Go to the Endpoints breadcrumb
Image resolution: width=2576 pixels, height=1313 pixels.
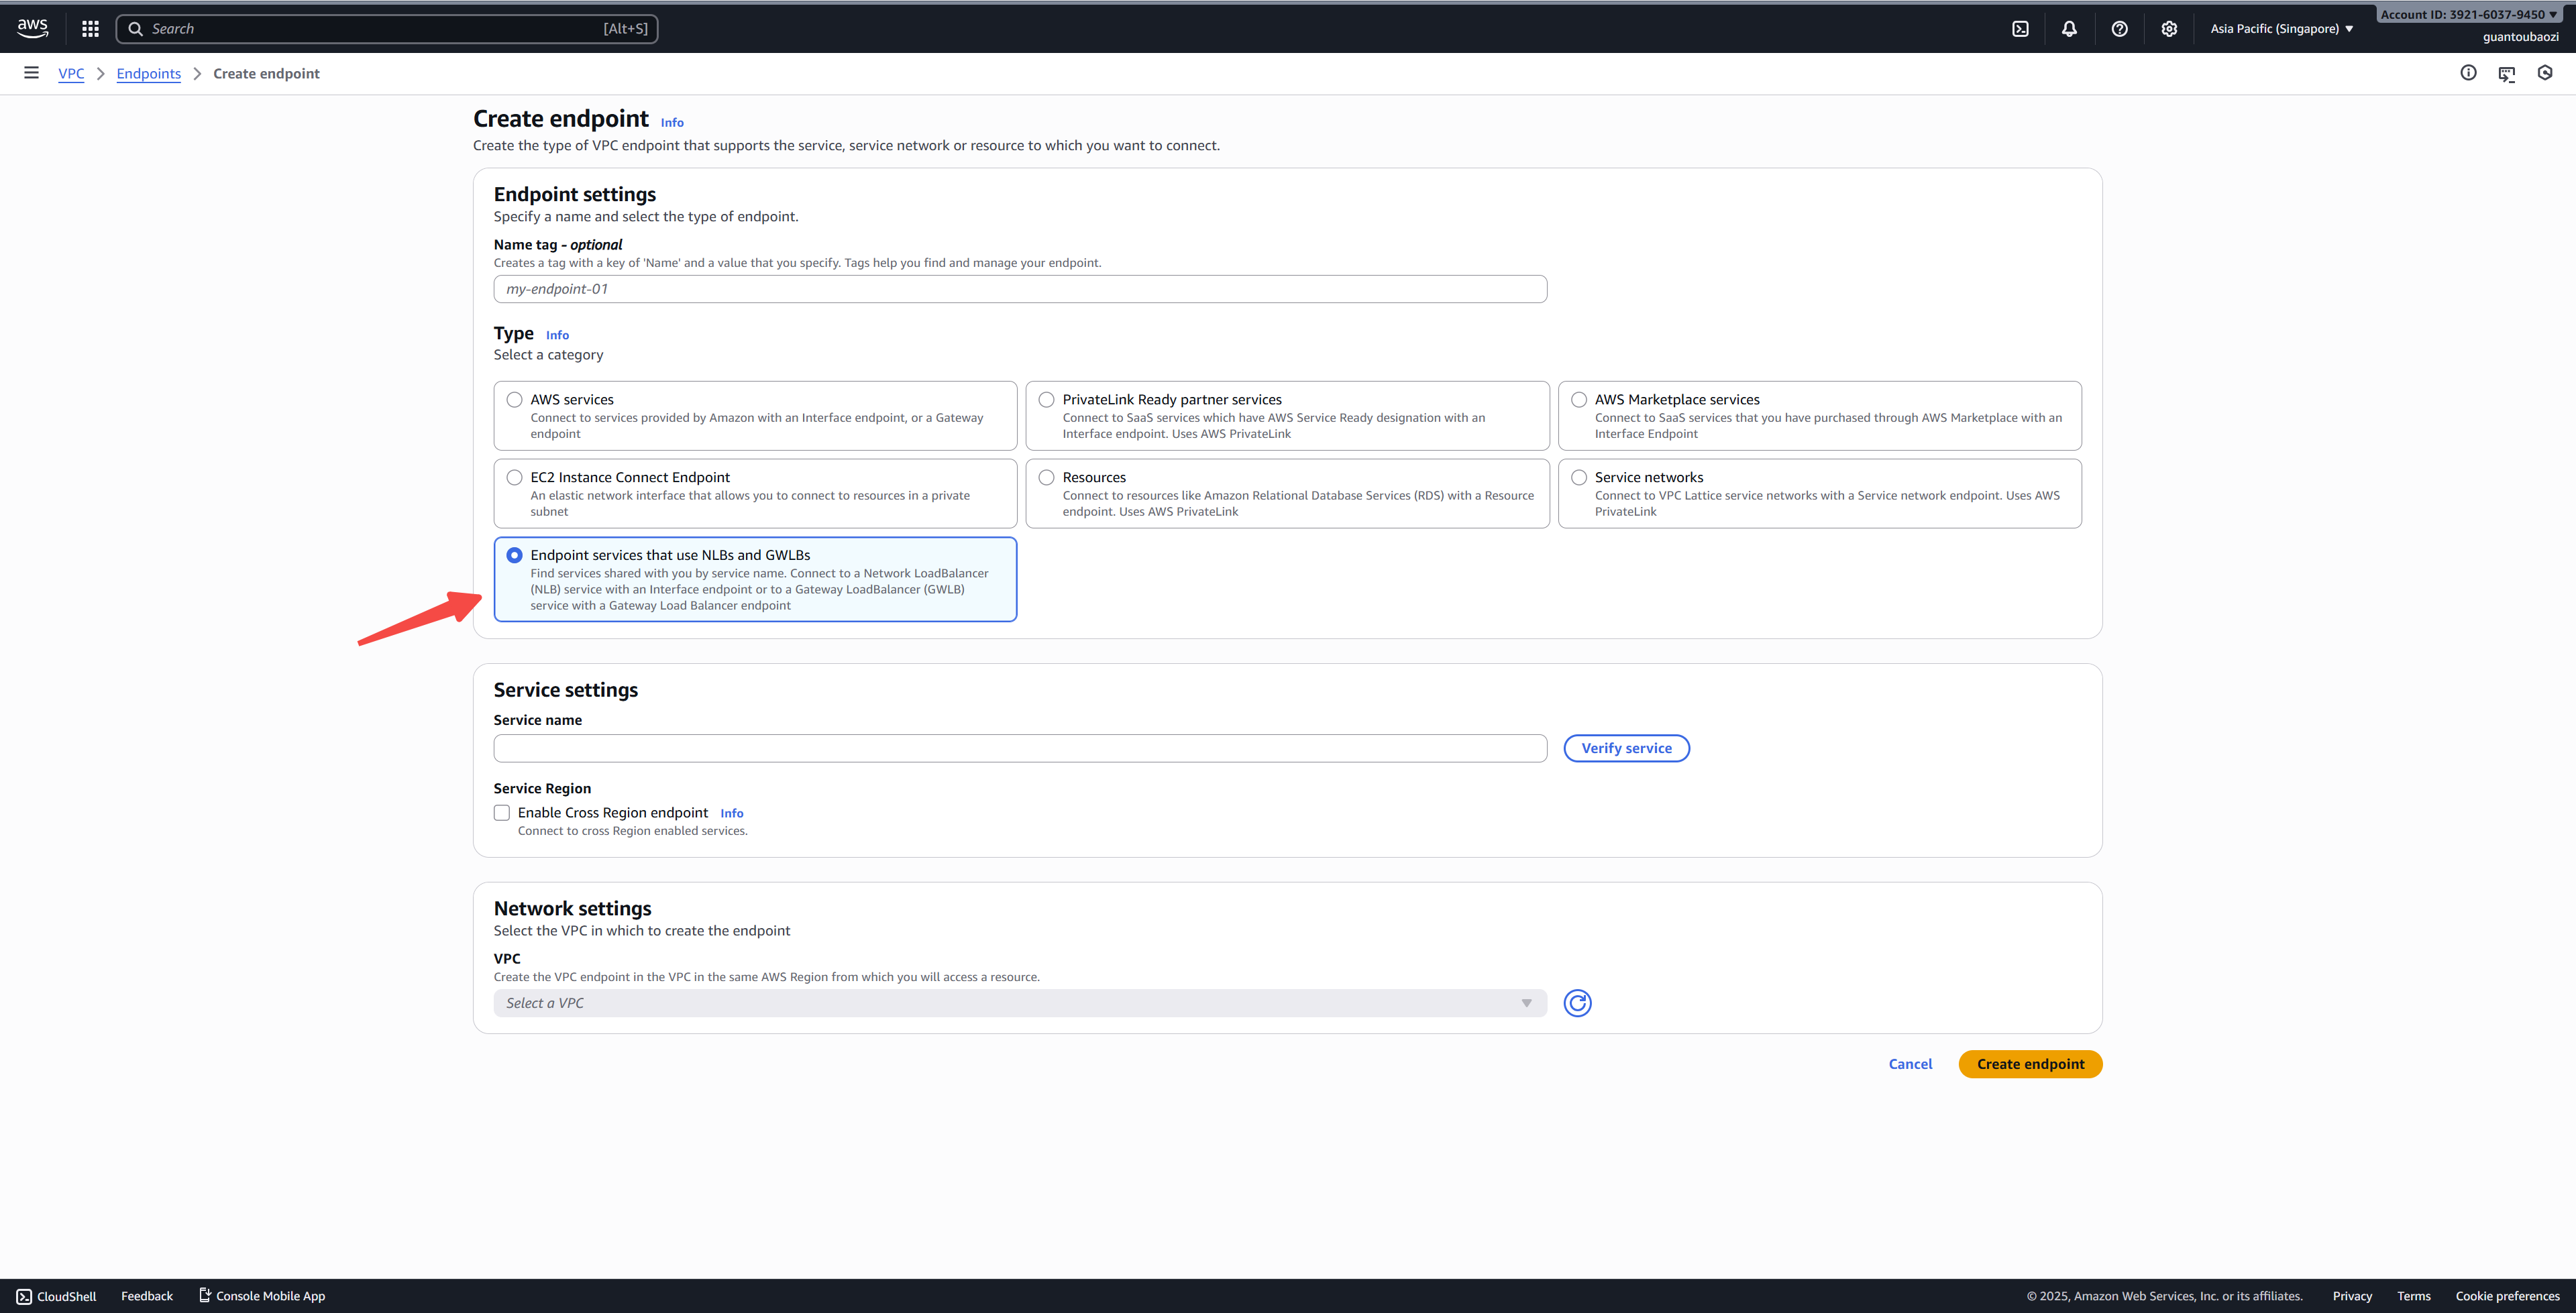pyautogui.click(x=148, y=74)
